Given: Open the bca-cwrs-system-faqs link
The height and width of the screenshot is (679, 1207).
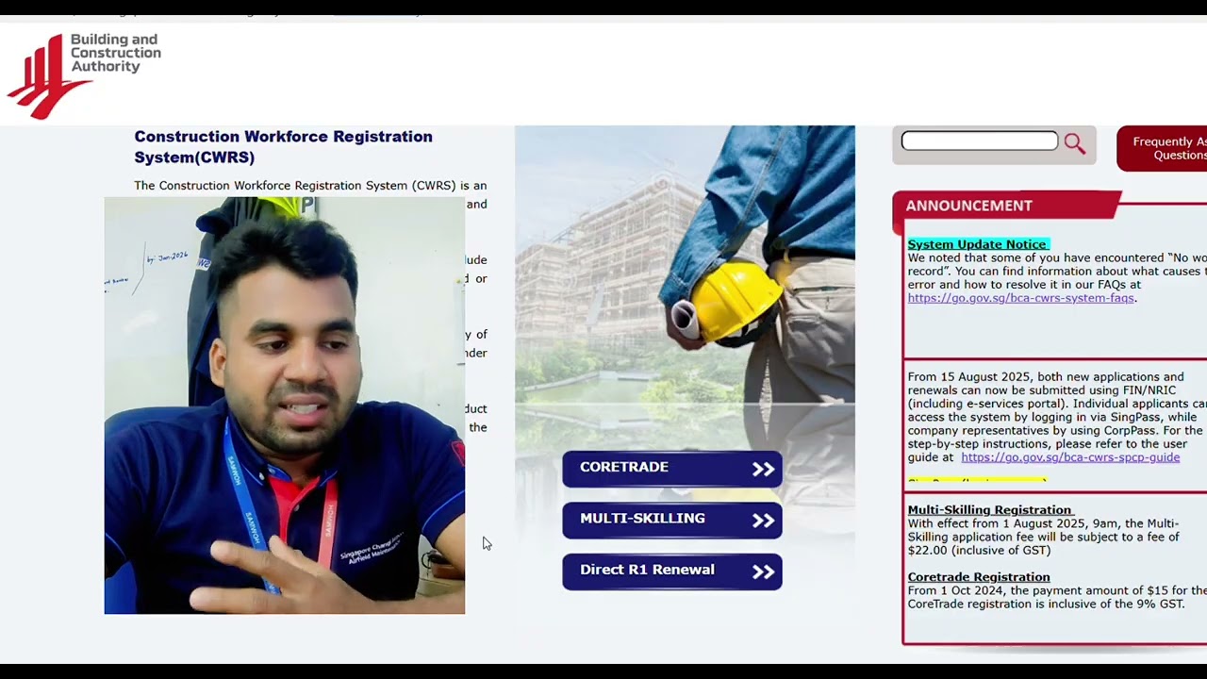Looking at the screenshot, I should pos(1021,298).
